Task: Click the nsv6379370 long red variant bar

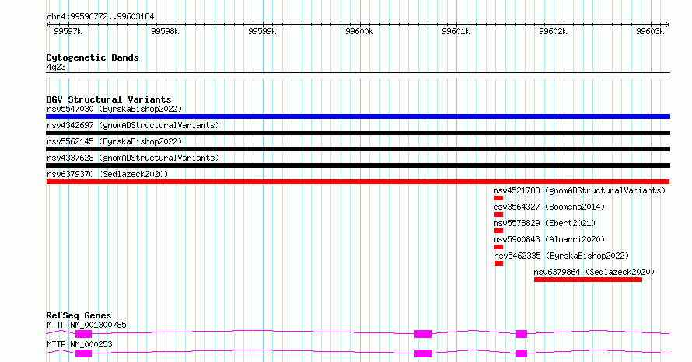Action: coord(358,182)
